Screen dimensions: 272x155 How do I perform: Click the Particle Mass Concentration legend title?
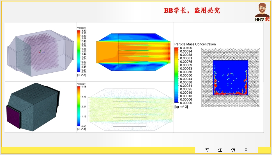(x=195, y=44)
